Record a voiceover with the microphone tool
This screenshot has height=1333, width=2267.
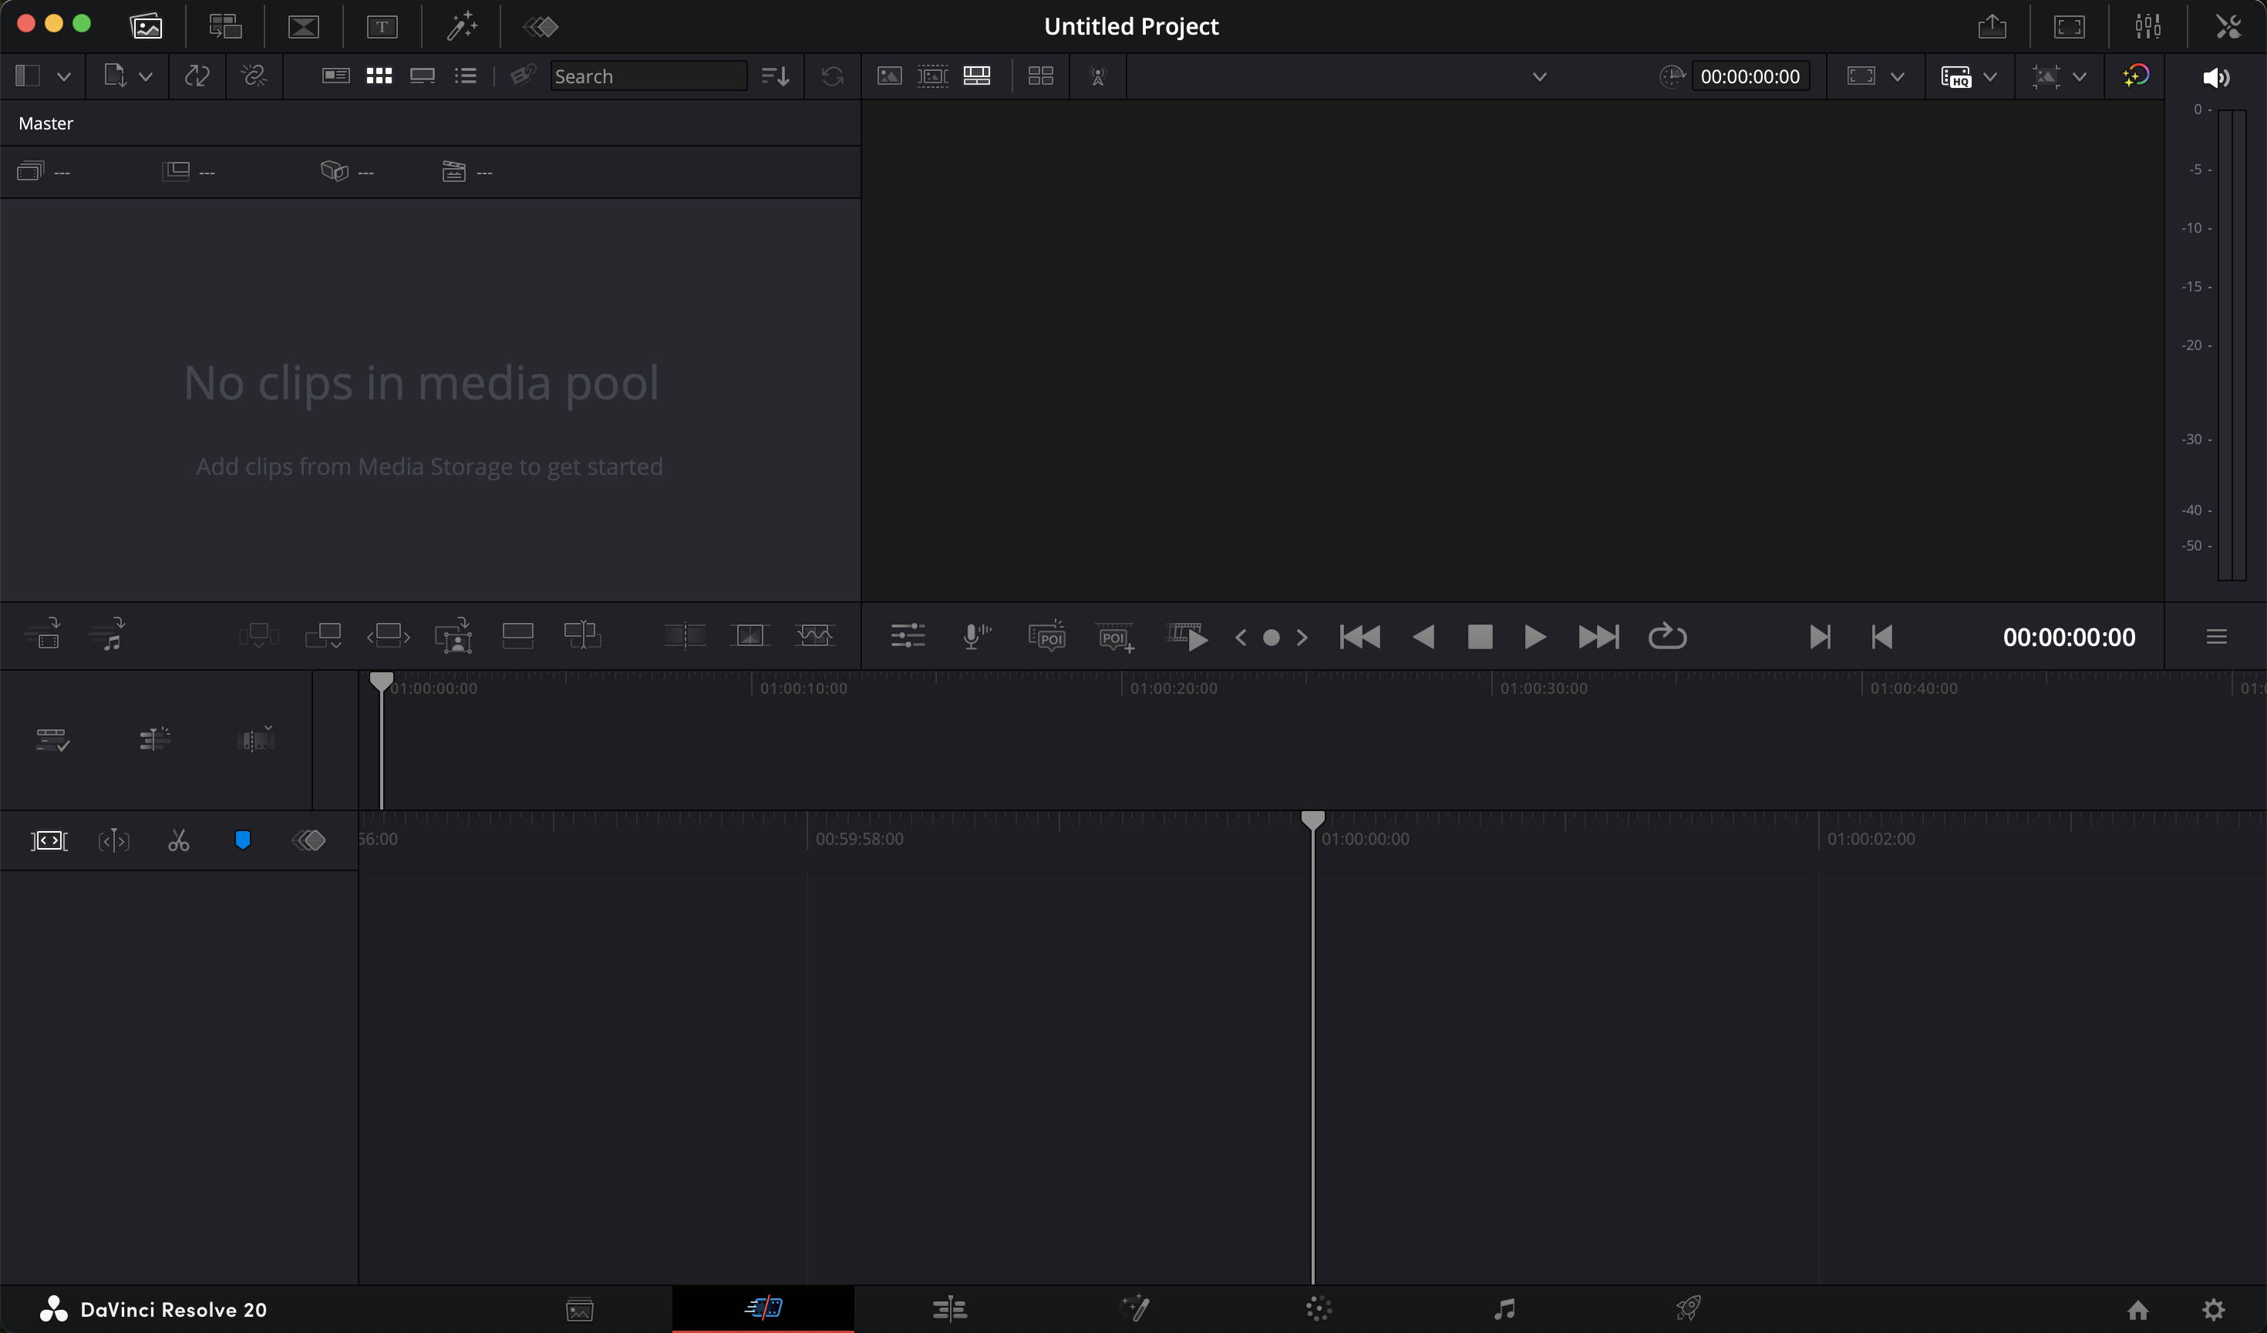pos(977,636)
